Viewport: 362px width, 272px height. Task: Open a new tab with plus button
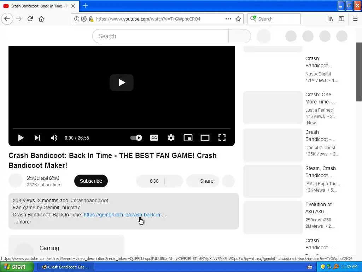(x=85, y=6)
